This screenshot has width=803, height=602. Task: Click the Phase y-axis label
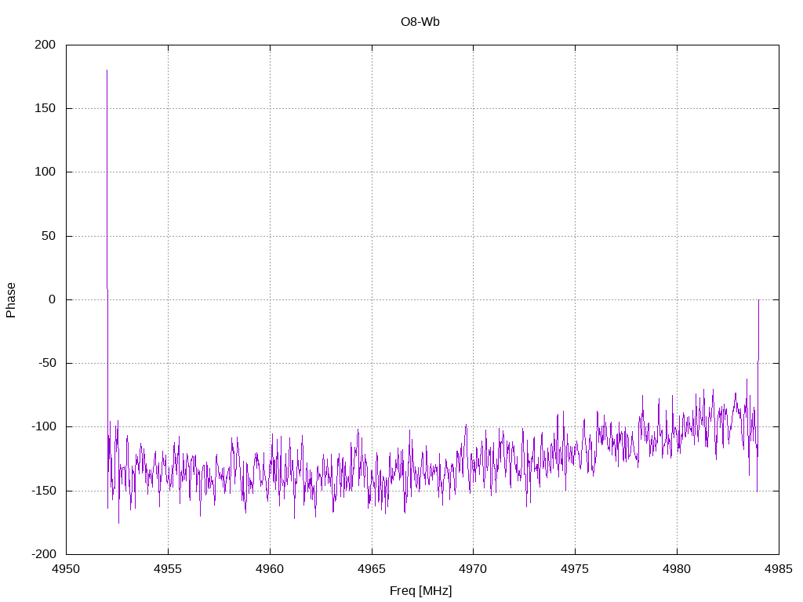click(11, 300)
